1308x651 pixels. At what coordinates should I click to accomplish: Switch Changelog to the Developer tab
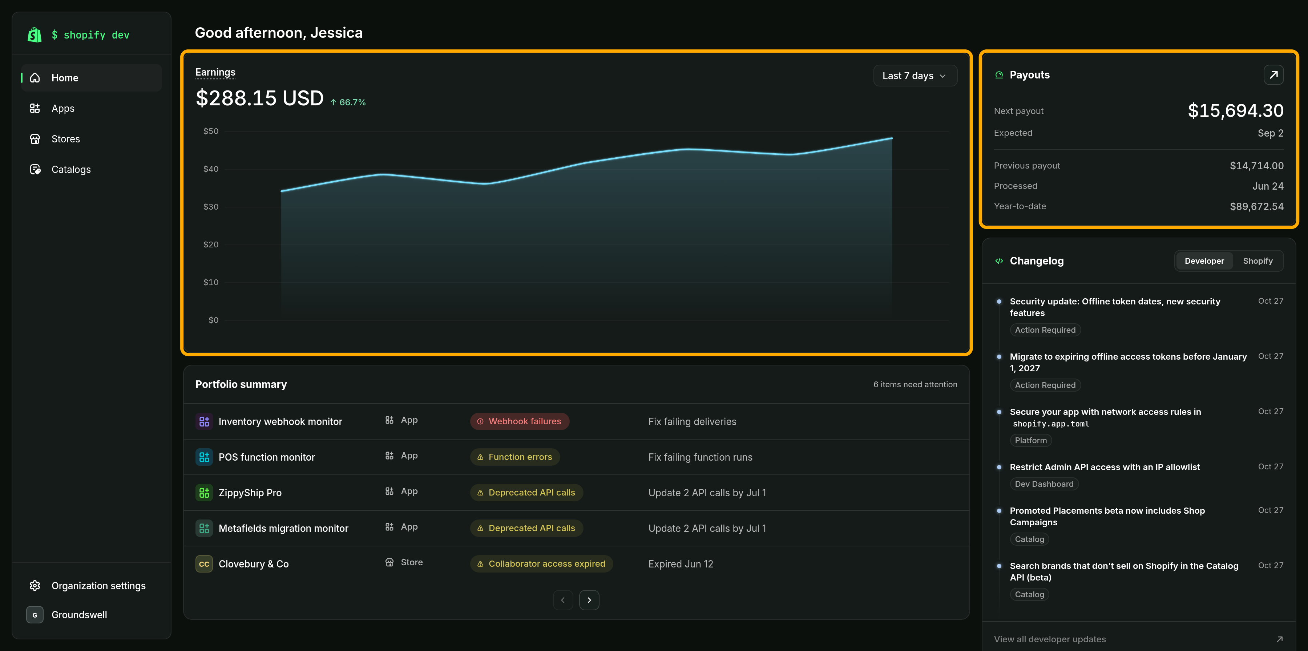(x=1204, y=261)
